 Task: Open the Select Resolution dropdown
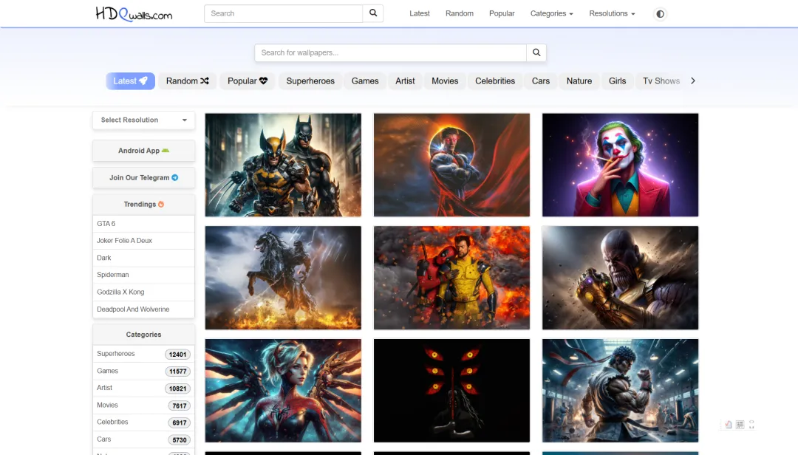pos(143,120)
